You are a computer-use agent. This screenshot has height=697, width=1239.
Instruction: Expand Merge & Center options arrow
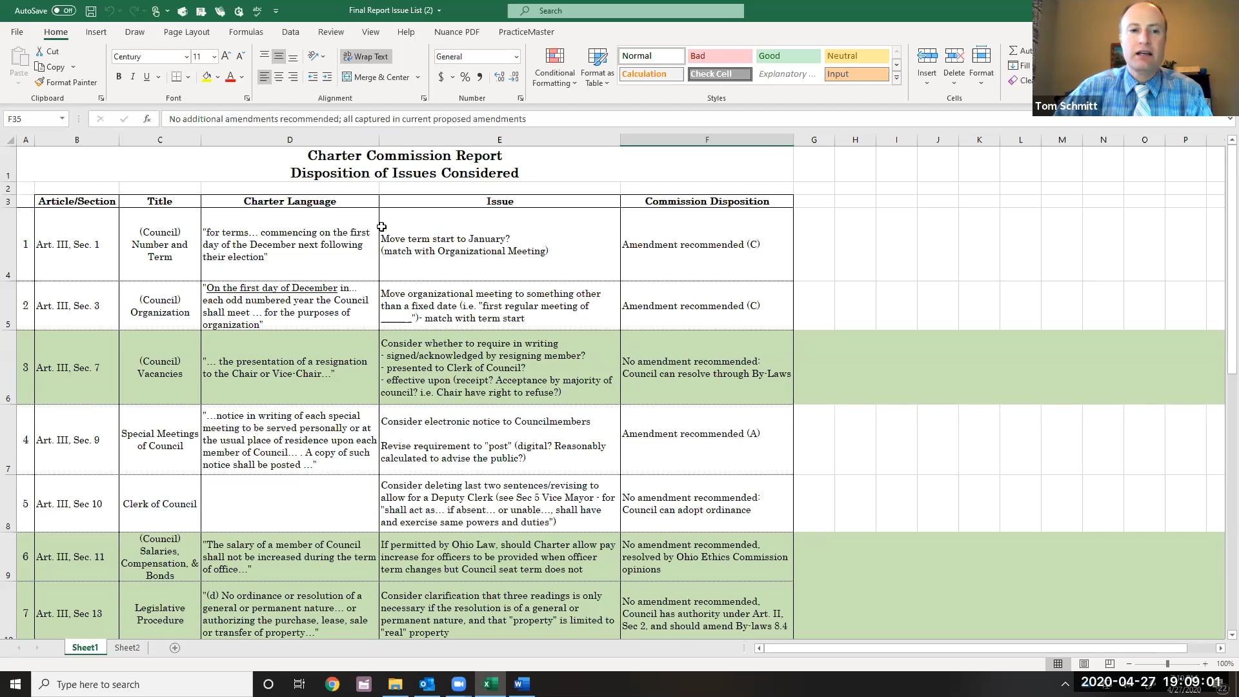(x=418, y=77)
